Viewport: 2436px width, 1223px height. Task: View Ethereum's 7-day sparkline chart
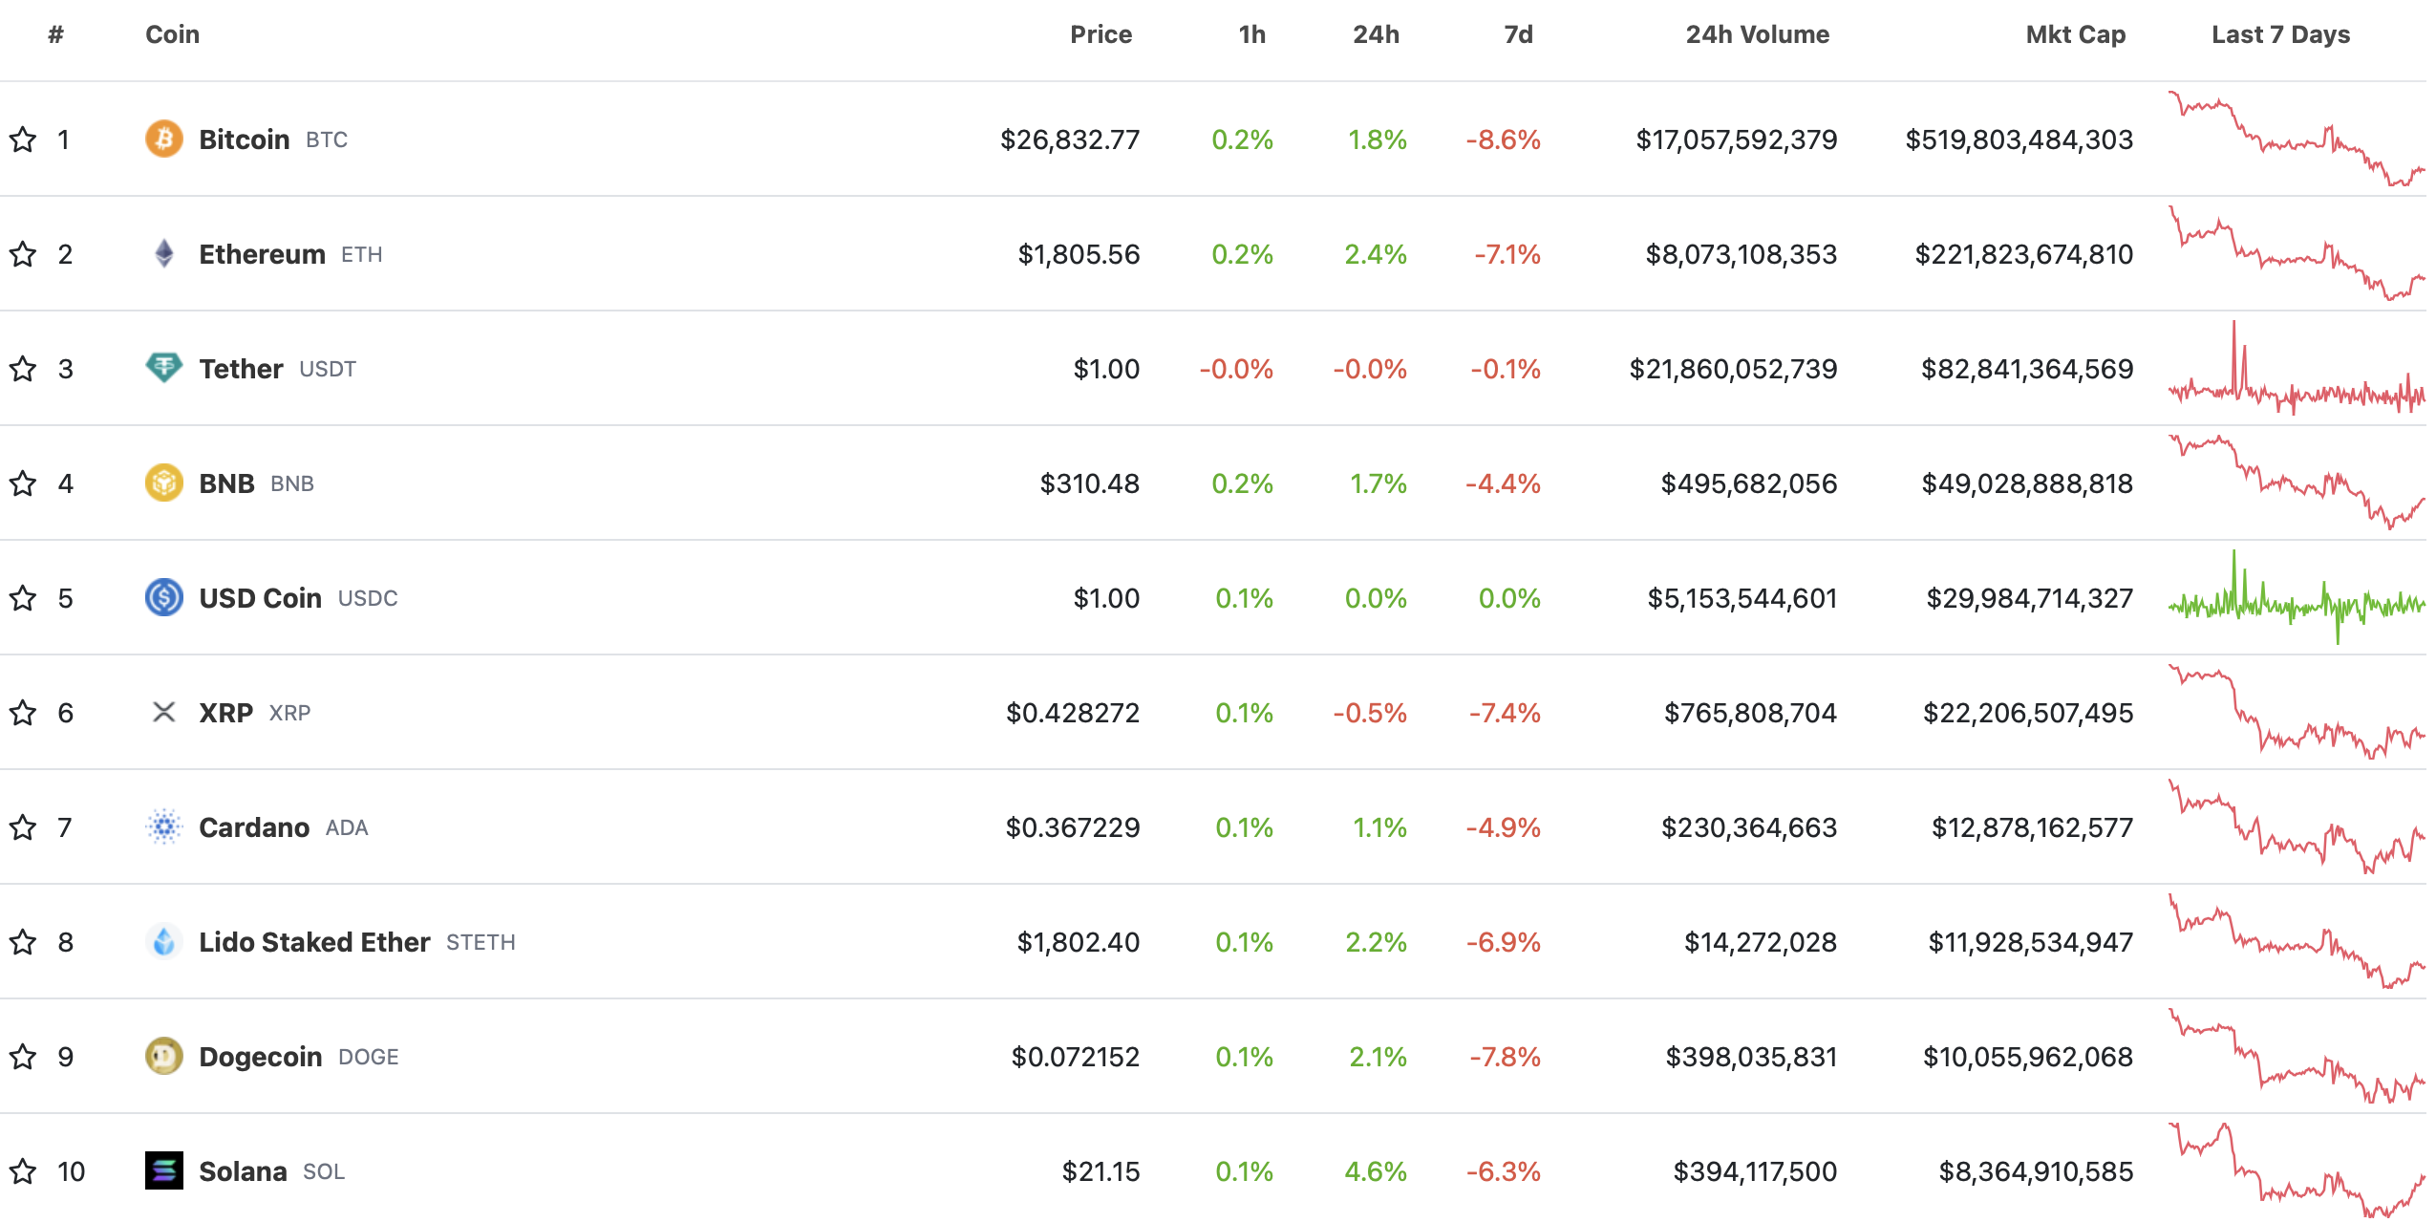[2297, 253]
